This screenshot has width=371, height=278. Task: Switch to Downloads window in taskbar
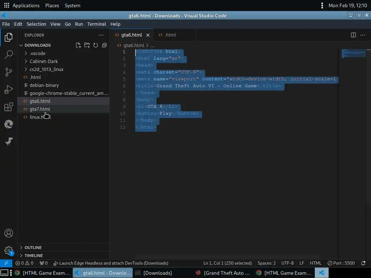click(x=158, y=273)
